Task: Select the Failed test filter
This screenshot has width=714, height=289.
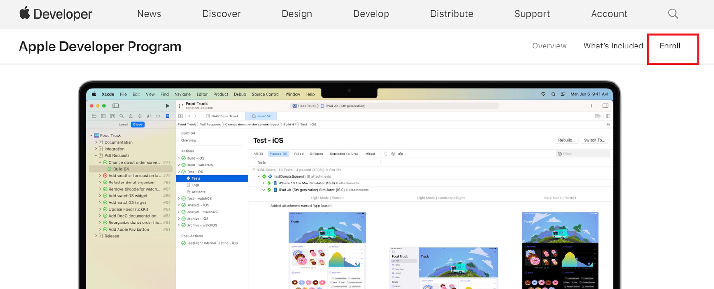Action: click(299, 154)
